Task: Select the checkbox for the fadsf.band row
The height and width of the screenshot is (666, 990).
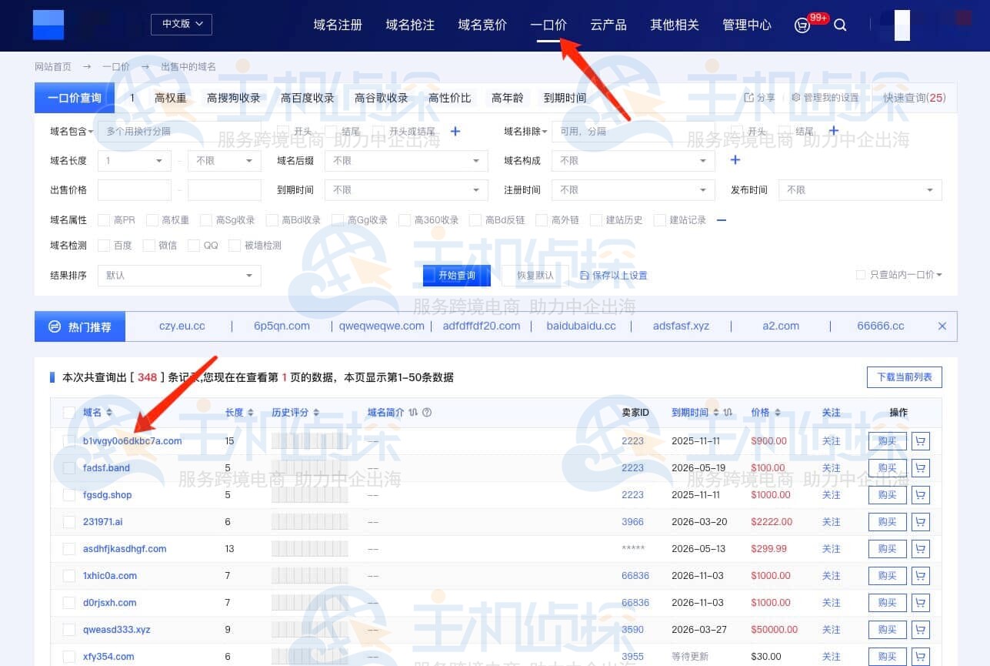Action: [x=68, y=467]
